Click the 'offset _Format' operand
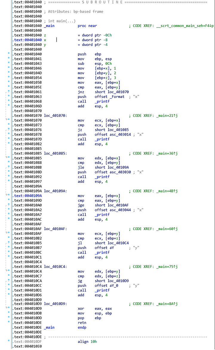215x350 pixels. click(x=110, y=97)
